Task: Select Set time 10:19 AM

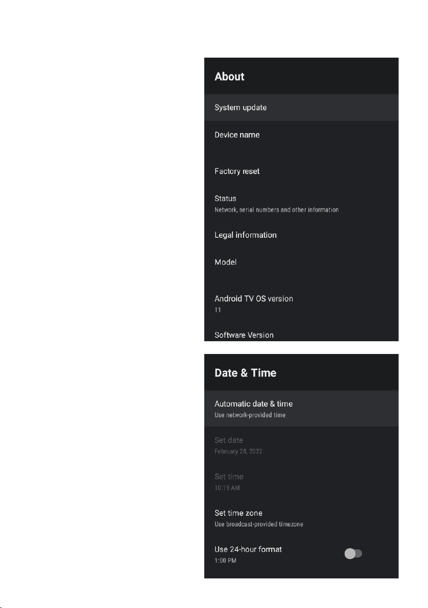Action: click(301, 481)
